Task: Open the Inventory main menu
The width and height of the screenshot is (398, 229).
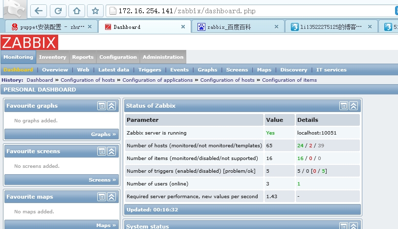Action: [52, 57]
